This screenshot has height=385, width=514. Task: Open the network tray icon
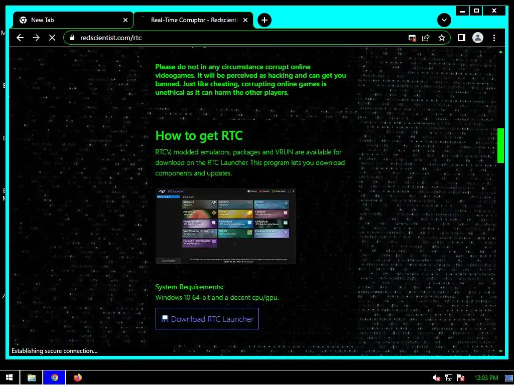[x=449, y=378]
